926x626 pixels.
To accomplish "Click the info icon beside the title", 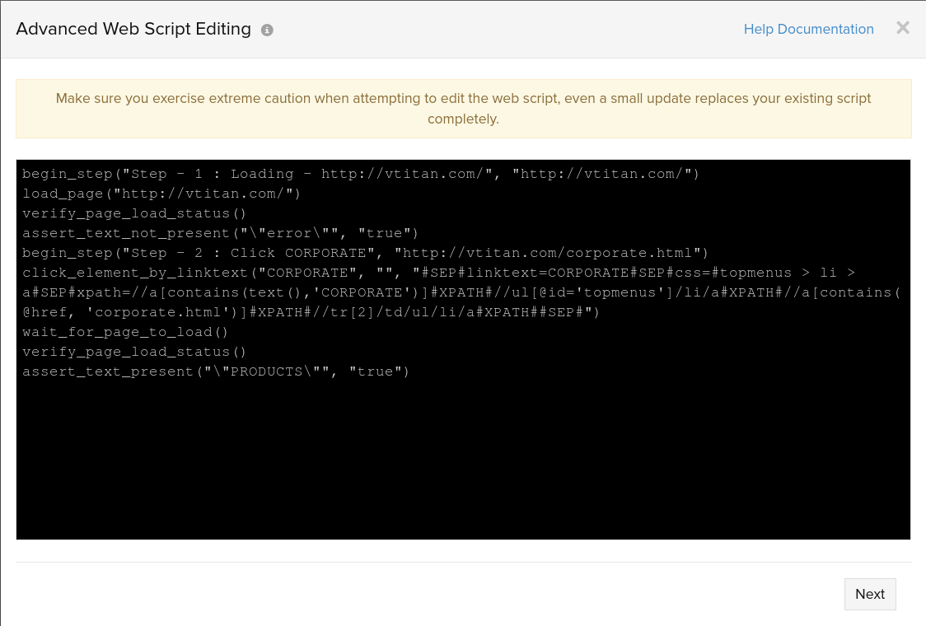I will (267, 30).
